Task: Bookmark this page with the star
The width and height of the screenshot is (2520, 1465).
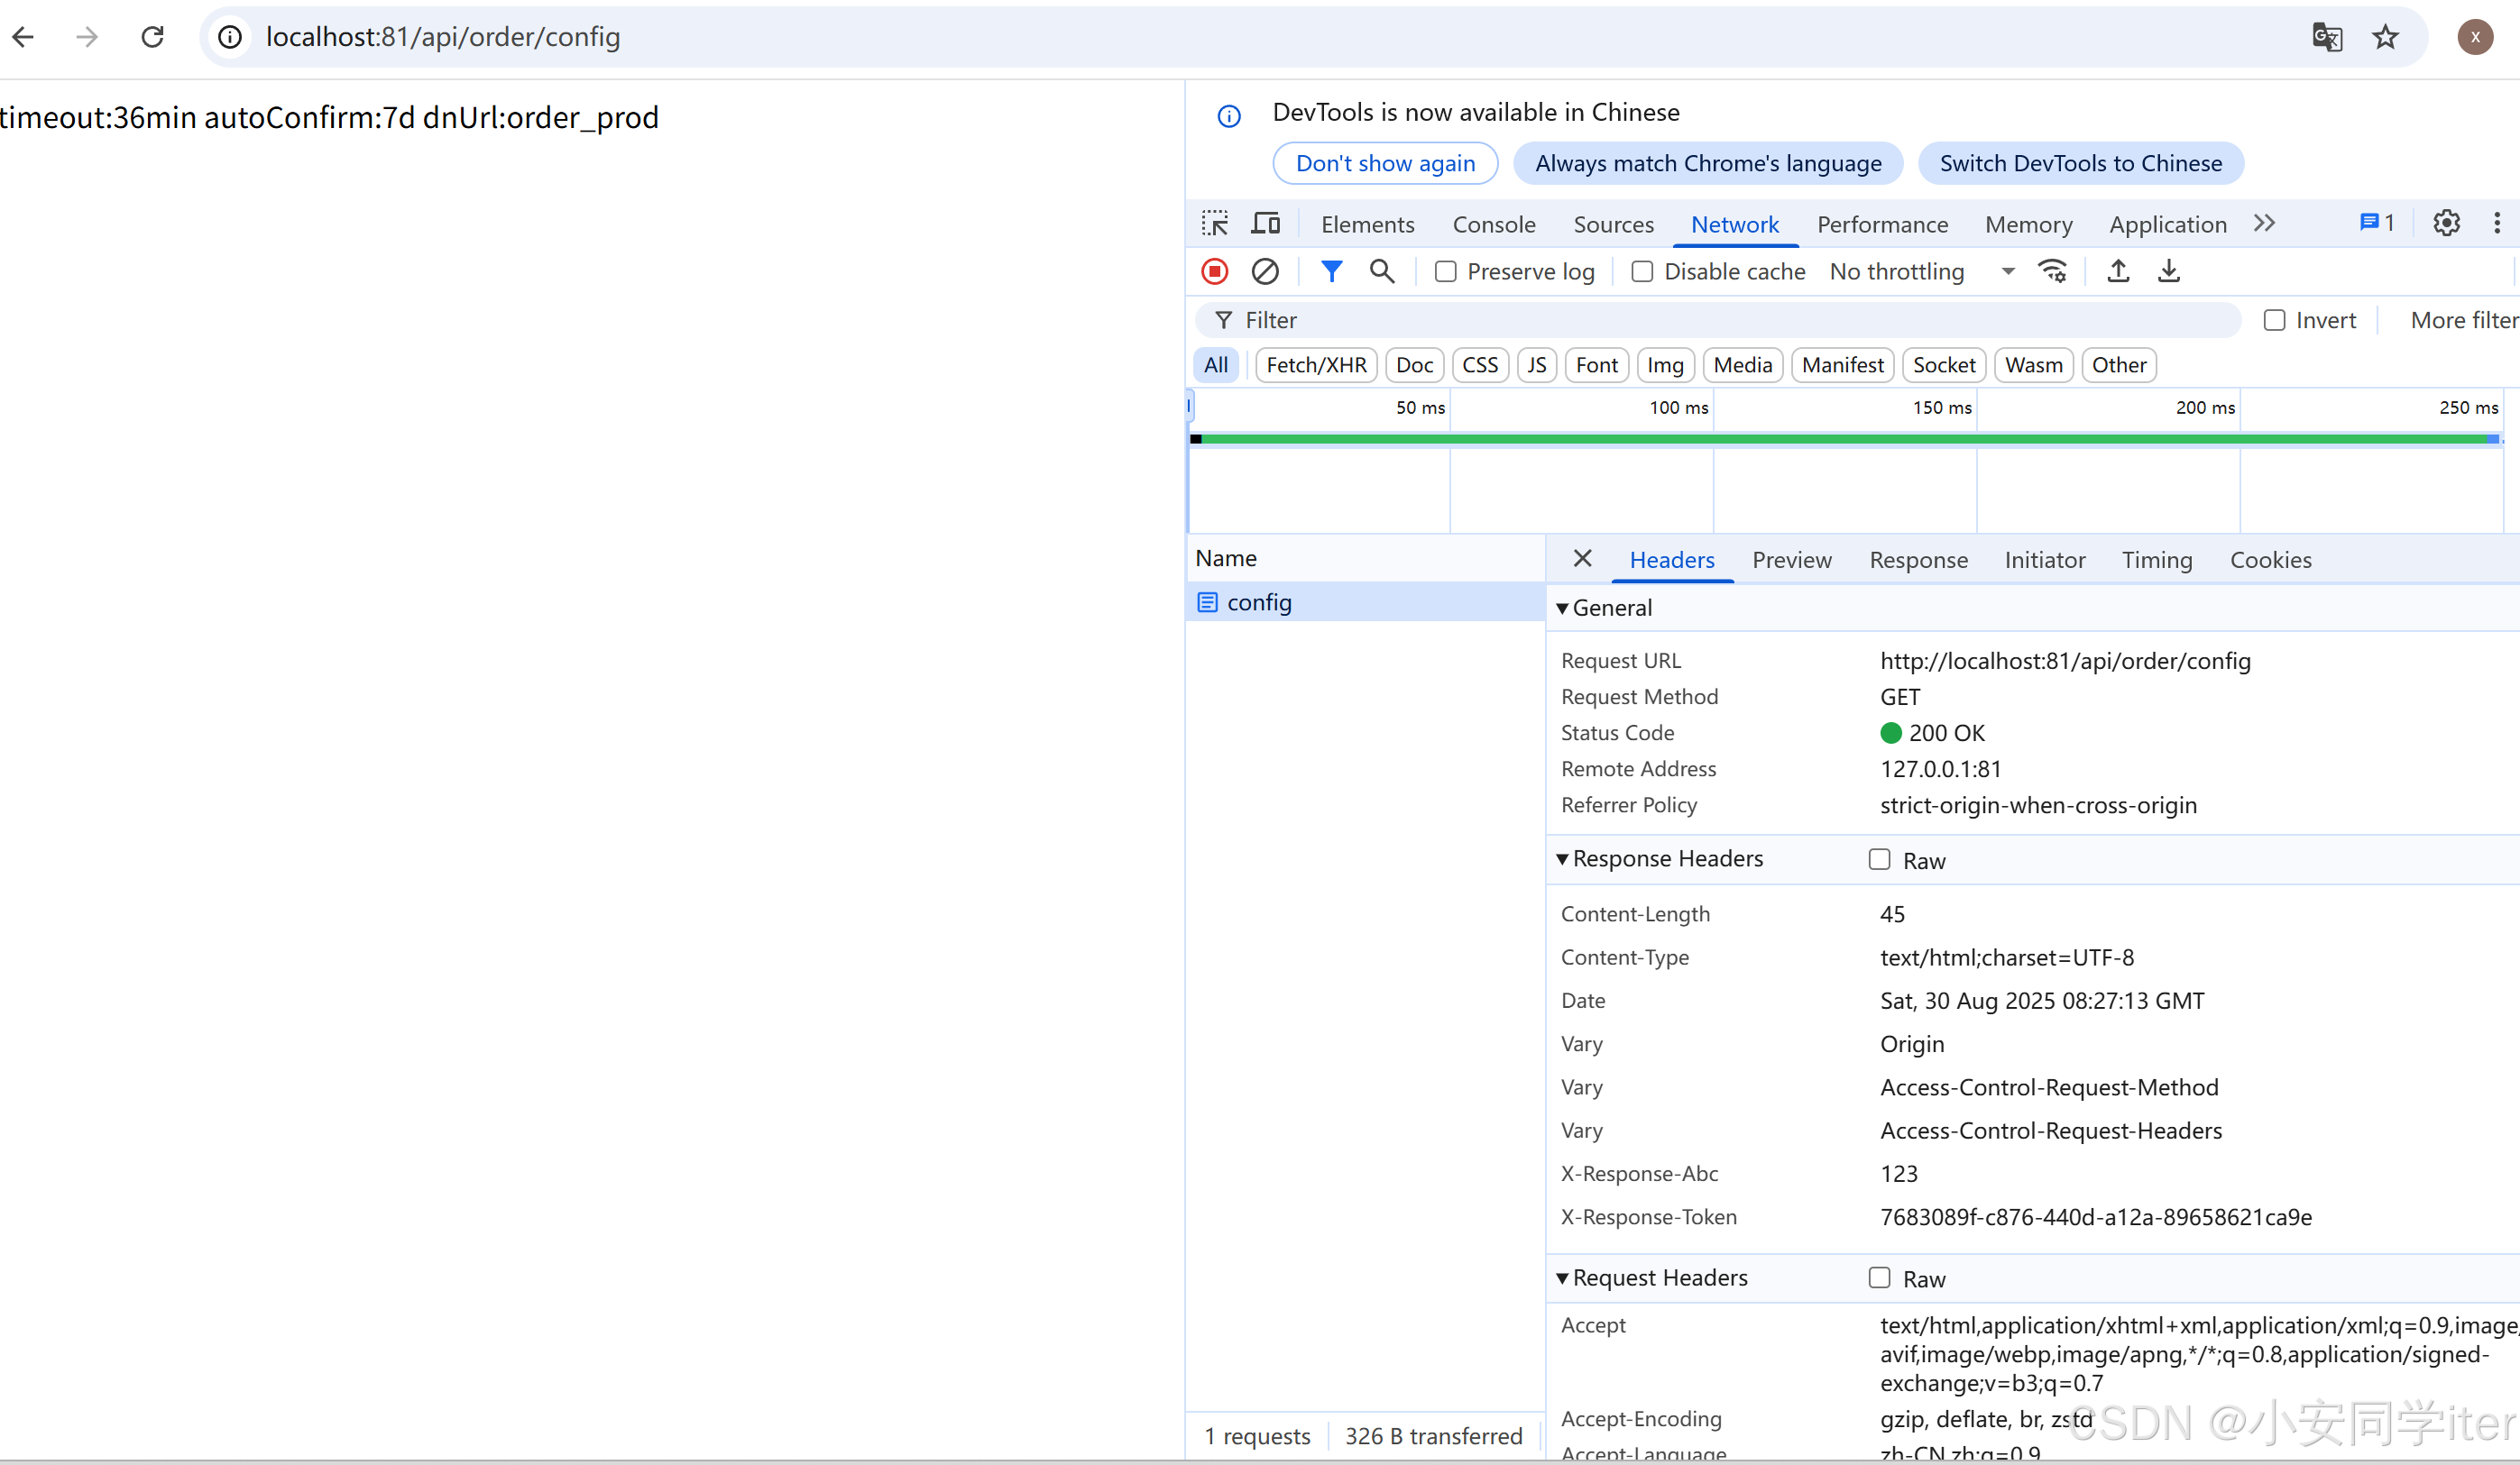Action: pos(2385,37)
